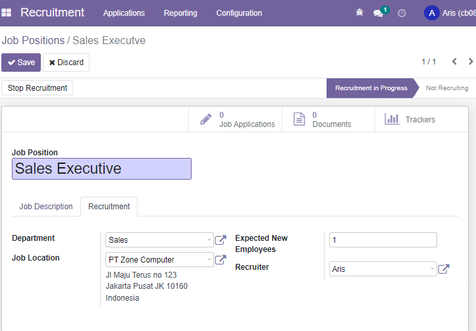Viewport: 476px width, 331px height.
Task: Open Documents stat button
Action: 329,119
